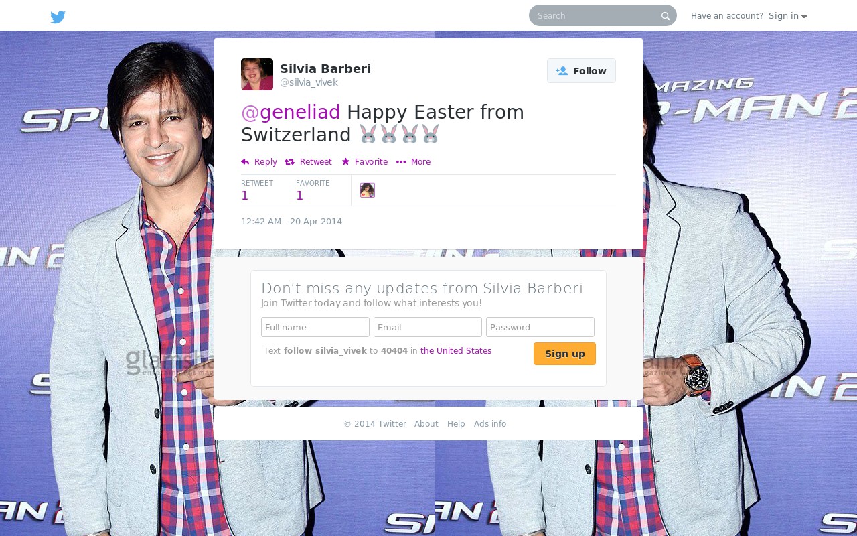
Task: Open the retweeter's small avatar
Action: click(x=368, y=190)
